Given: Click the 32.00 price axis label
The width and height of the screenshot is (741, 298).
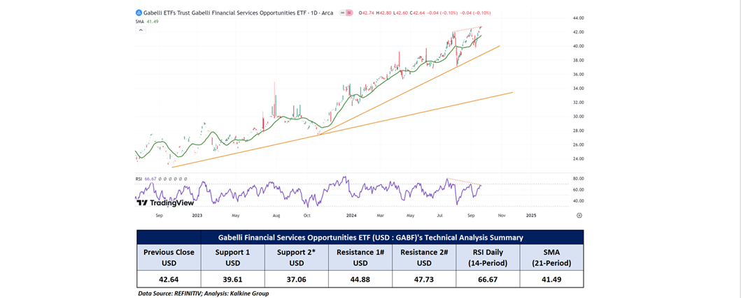Looking at the screenshot, I should pyautogui.click(x=578, y=103).
